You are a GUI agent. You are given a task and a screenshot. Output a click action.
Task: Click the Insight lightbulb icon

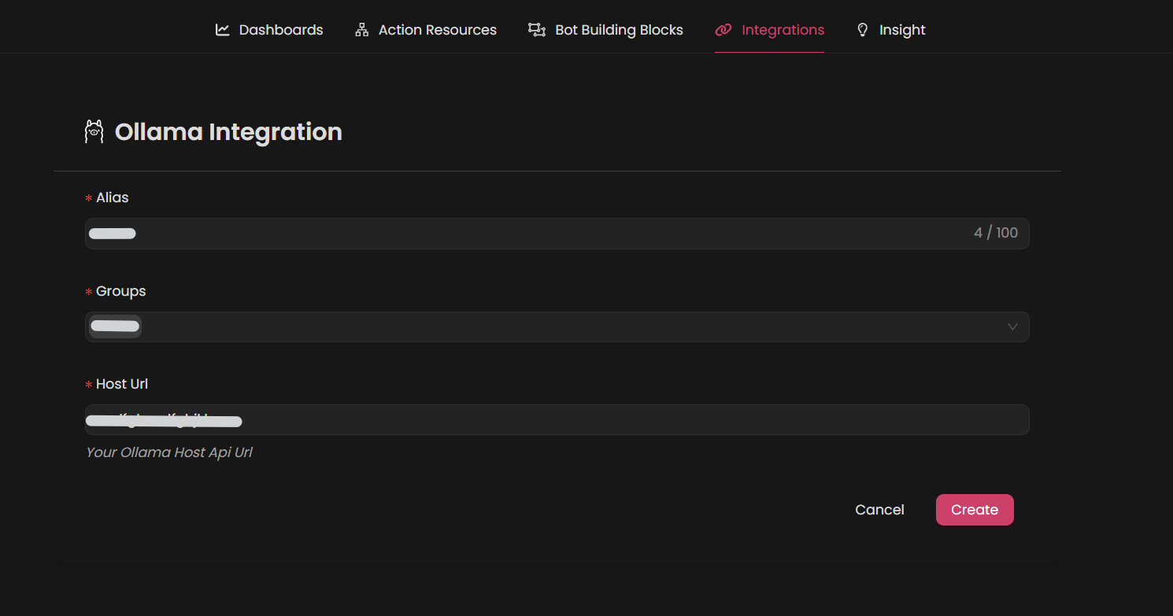pyautogui.click(x=863, y=30)
